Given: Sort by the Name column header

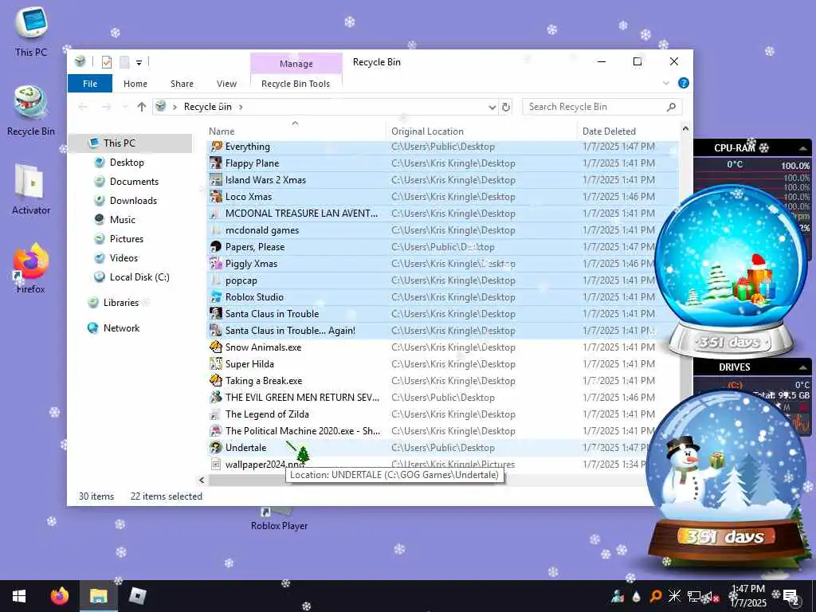Looking at the screenshot, I should click(x=296, y=131).
